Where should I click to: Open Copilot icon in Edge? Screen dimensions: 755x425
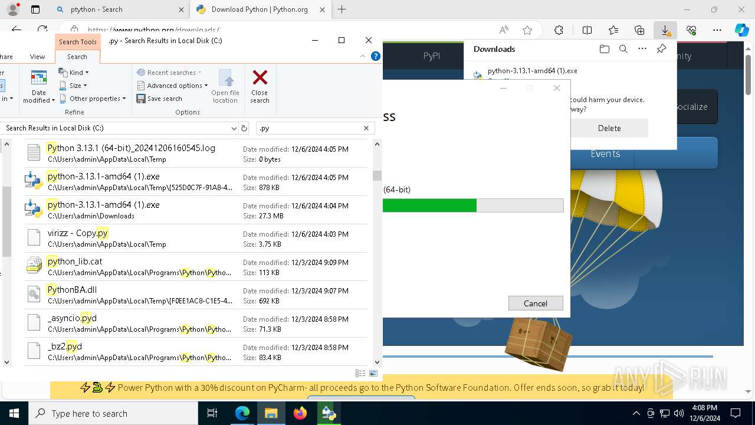(x=741, y=30)
